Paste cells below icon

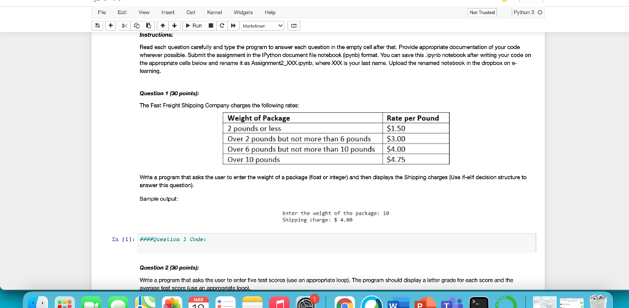tap(149, 26)
